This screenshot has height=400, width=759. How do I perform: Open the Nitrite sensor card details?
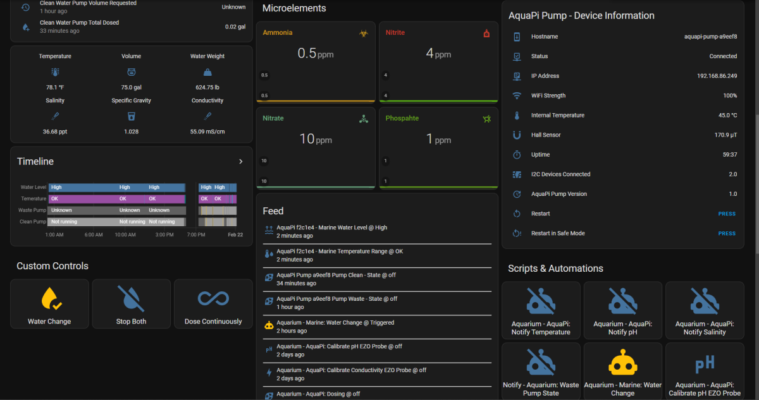coord(438,61)
